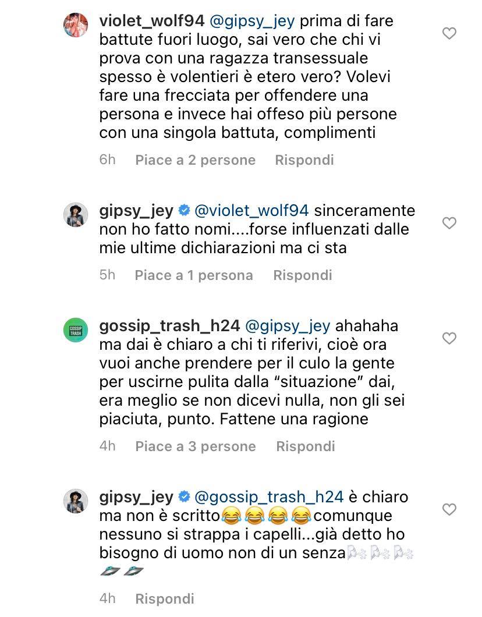
Task: Reply to violet_wolf94's comment via Rispondi
Action: point(304,159)
